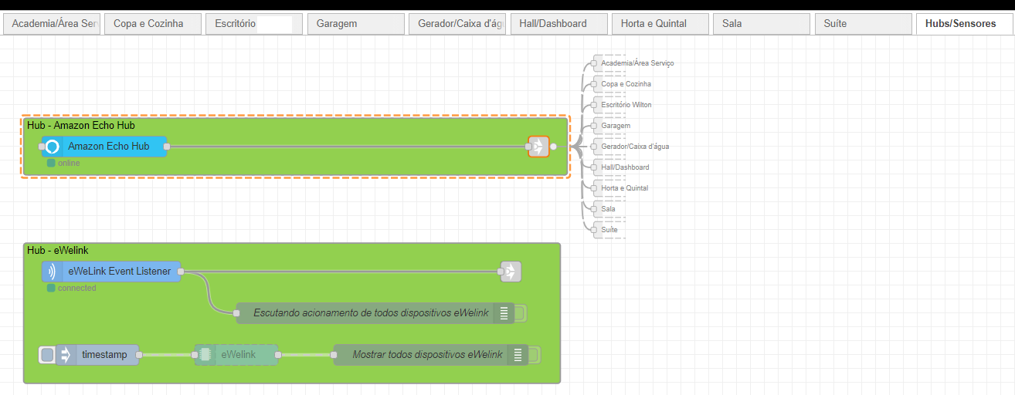Viewport: 1015px width, 395px height.
Task: Click the signal icon on eWeLink Event Listener
Action: (52, 272)
